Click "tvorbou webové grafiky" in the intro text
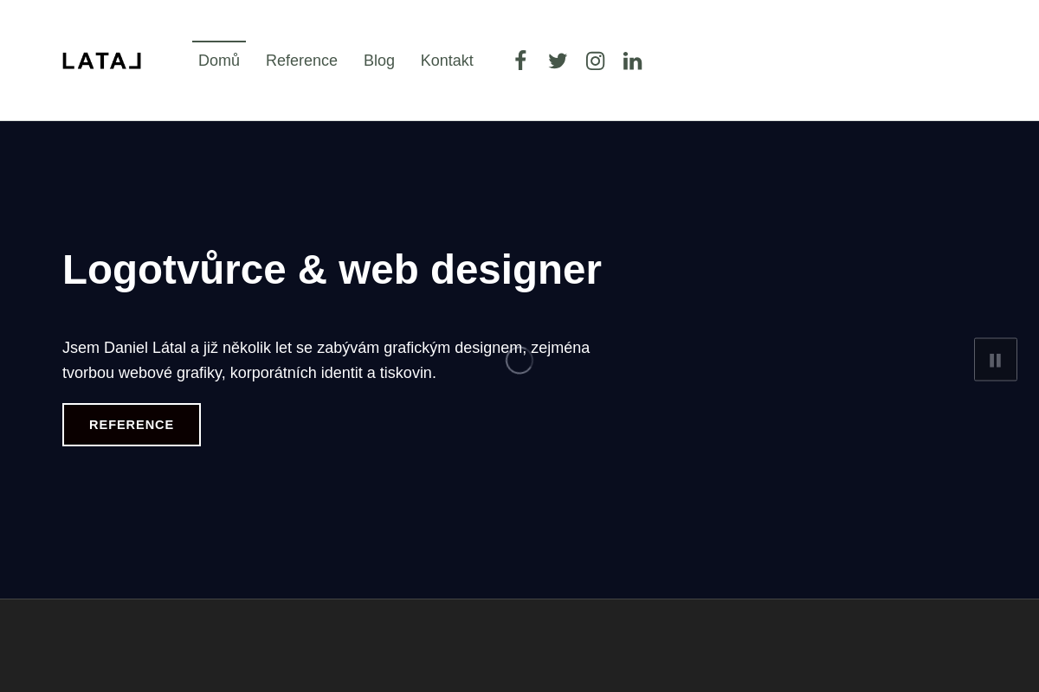Image resolution: width=1039 pixels, height=692 pixels. click(144, 373)
